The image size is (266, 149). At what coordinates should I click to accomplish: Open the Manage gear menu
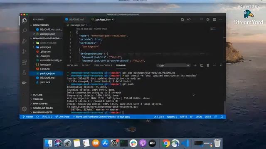click(24, 109)
